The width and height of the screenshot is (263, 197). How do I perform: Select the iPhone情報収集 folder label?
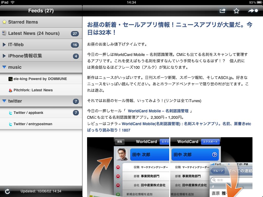tap(25, 56)
